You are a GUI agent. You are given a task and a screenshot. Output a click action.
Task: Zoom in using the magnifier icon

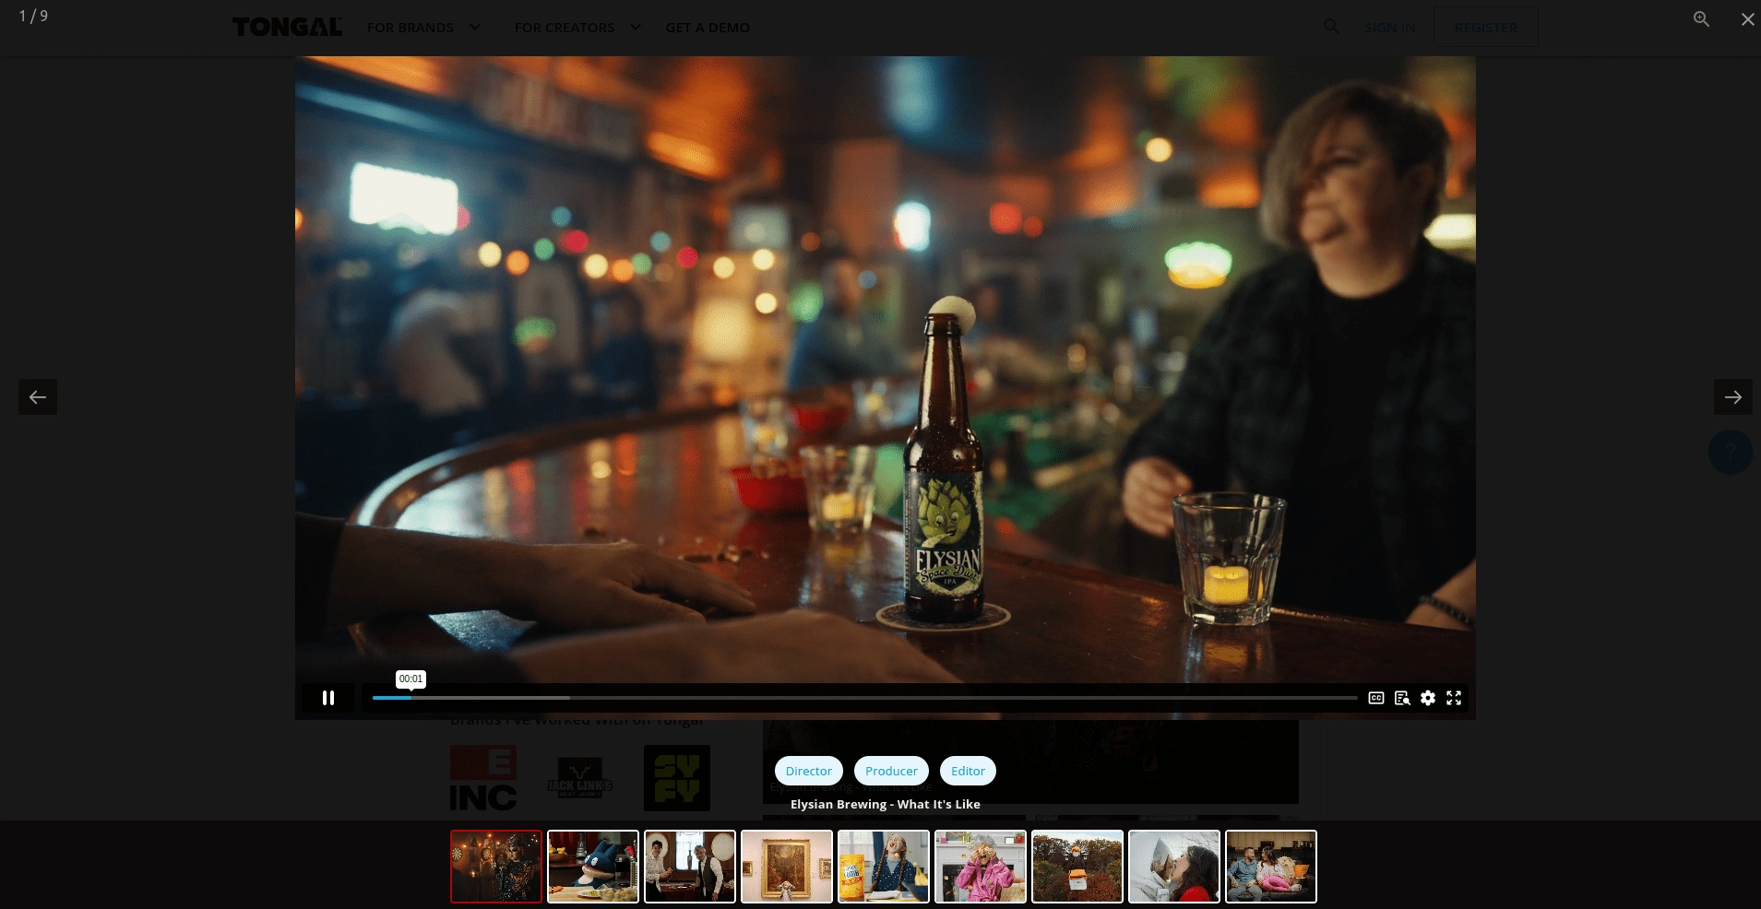(1702, 18)
